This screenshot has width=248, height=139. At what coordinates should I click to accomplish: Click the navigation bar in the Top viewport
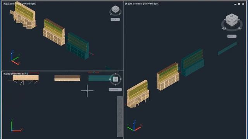tap(120, 117)
